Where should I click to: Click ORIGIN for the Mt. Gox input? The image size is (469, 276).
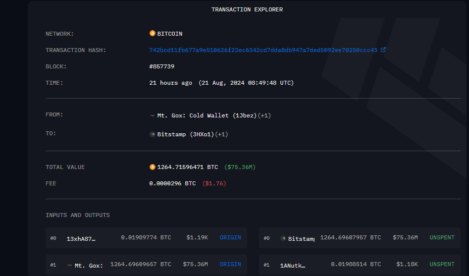230,265
